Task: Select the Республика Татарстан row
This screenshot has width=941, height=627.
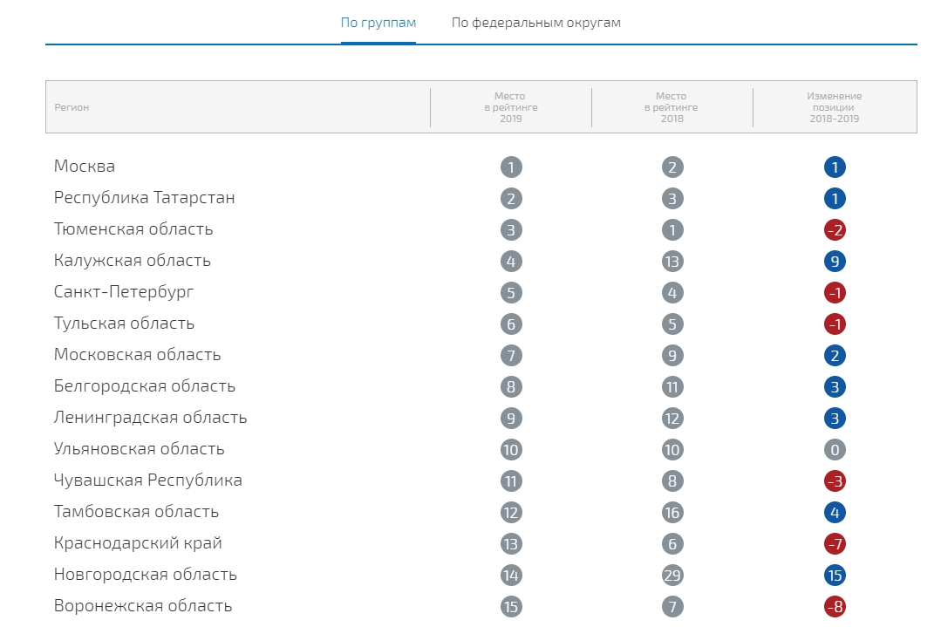Action: pyautogui.click(x=481, y=198)
